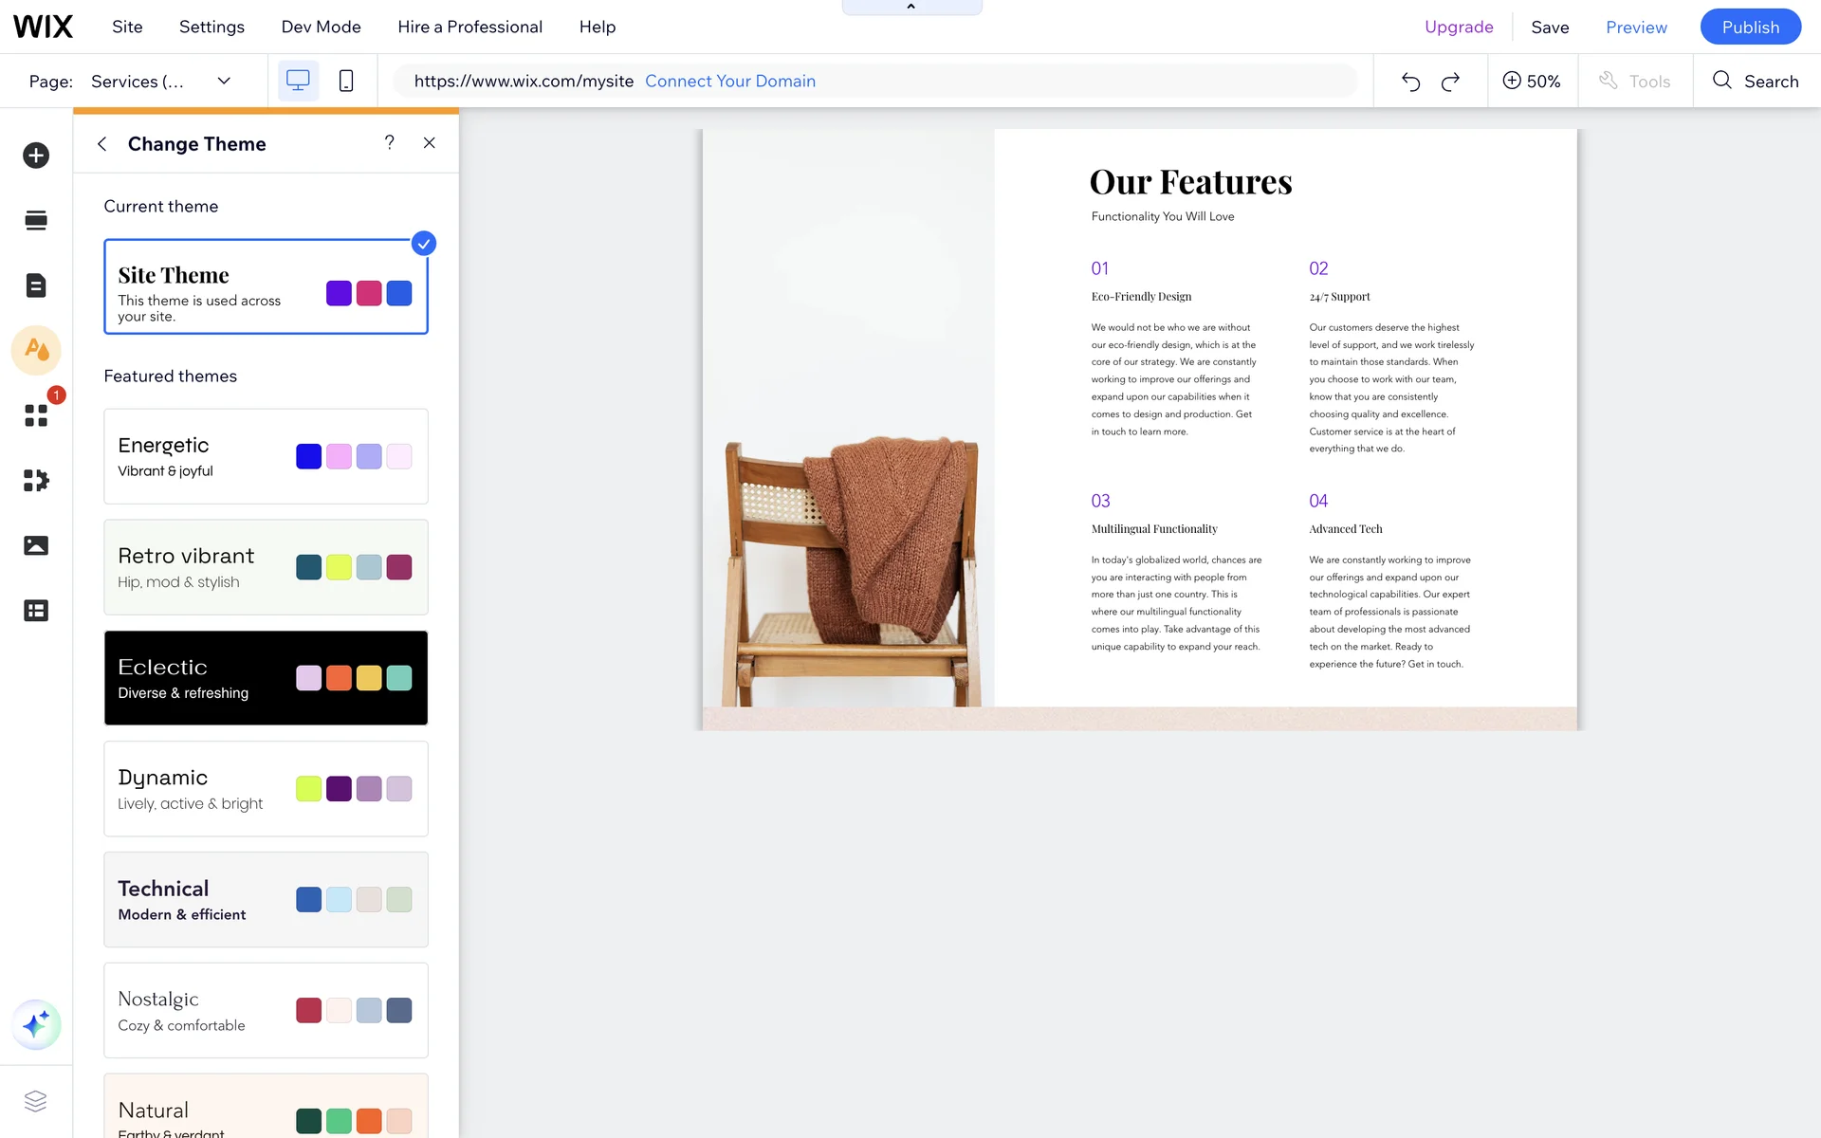This screenshot has height=1138, width=1821.
Task: Click the Connect Your Domain link
Action: pos(729,82)
